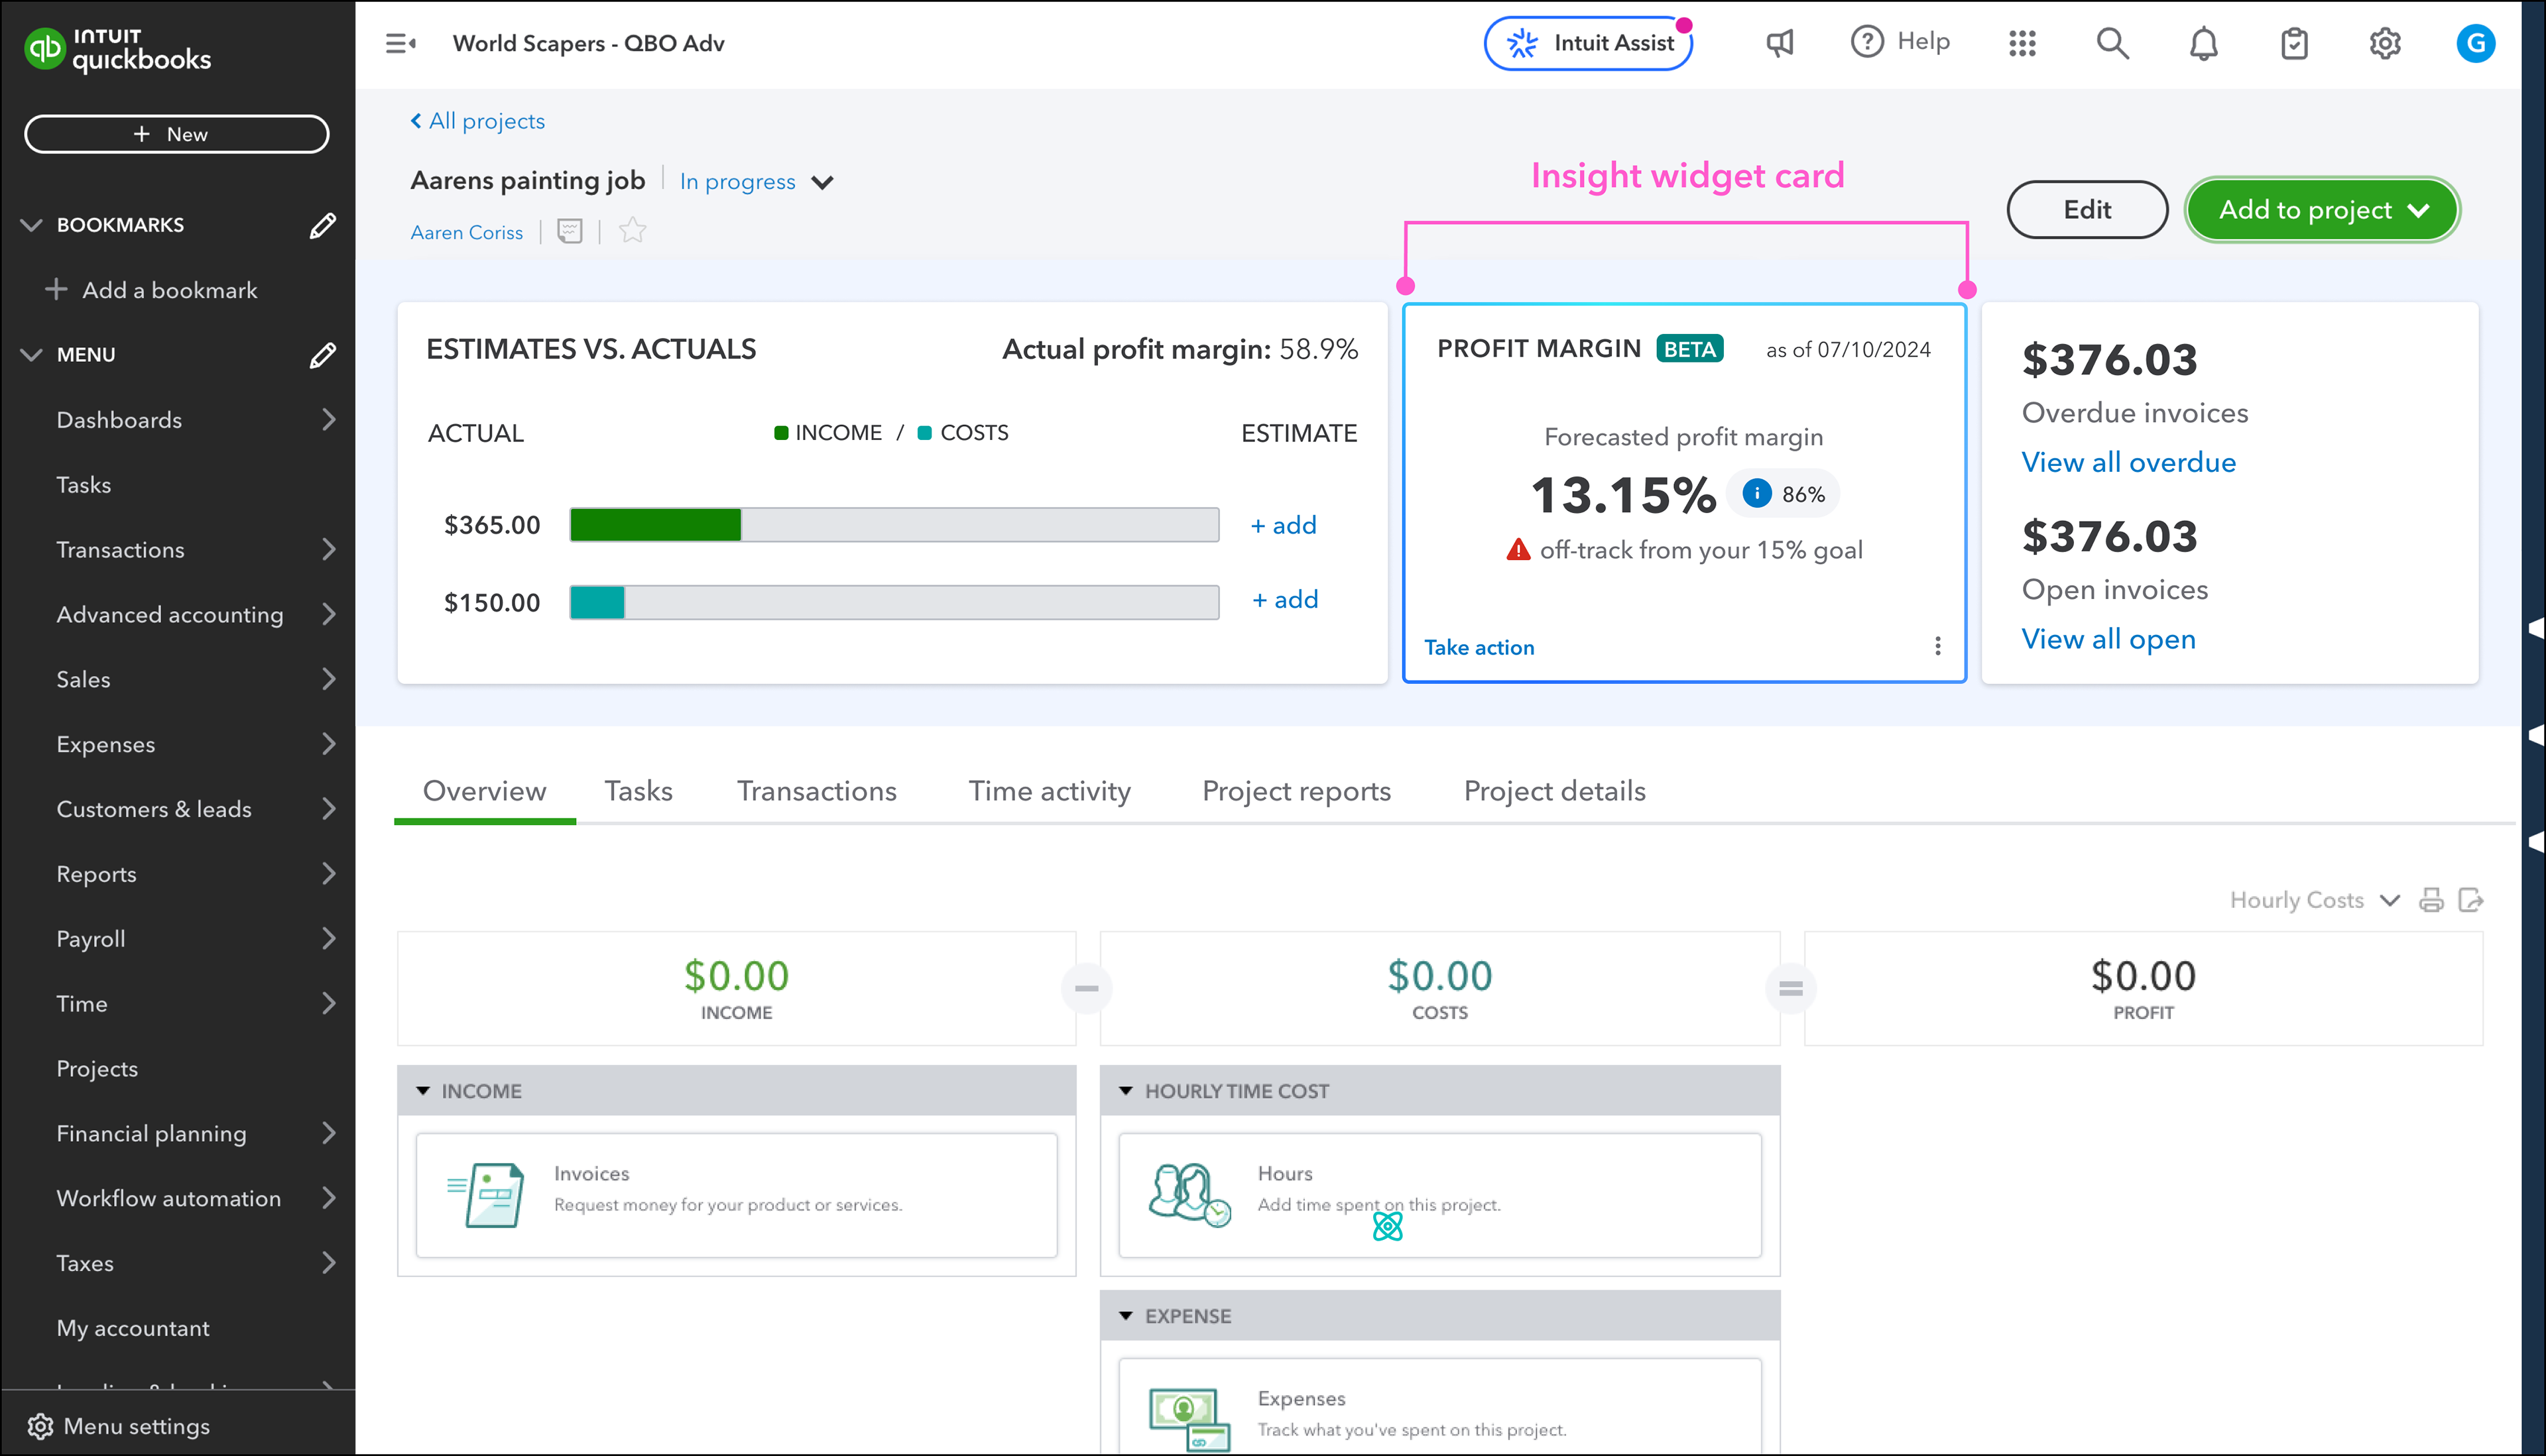Image resolution: width=2546 pixels, height=1456 pixels.
Task: Click the New button
Action: tap(176, 134)
